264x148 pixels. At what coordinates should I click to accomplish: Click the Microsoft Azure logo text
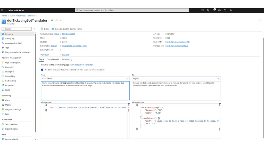point(16,10)
